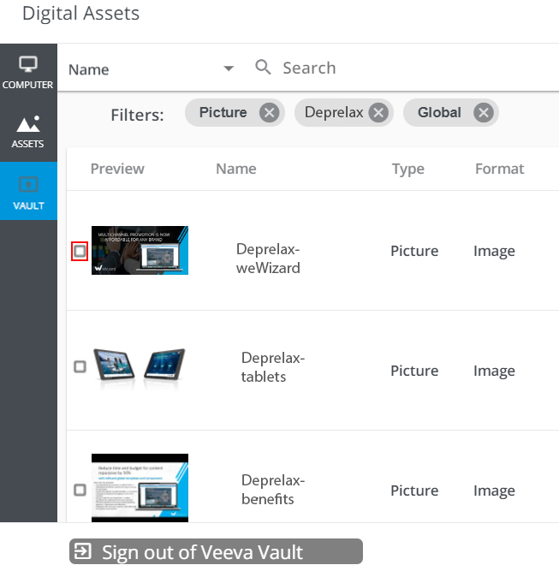This screenshot has height=571, width=559.
Task: Open the Deprelax-tablets preview thumbnail
Action: click(140, 365)
